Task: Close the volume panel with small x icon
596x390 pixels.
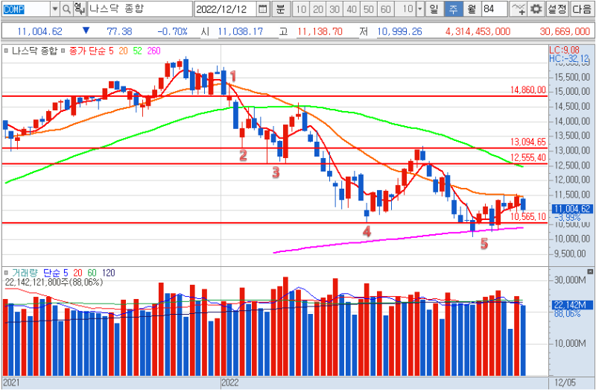Action: tap(590, 271)
